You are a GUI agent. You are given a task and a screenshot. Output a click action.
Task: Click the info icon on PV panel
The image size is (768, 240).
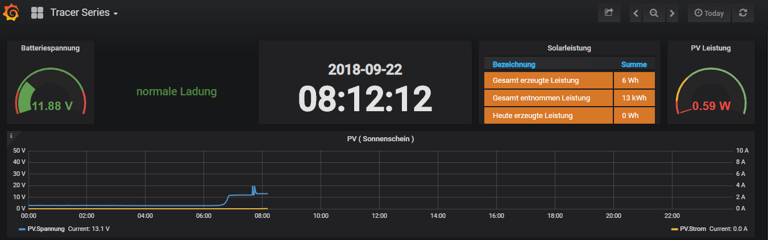point(11,136)
